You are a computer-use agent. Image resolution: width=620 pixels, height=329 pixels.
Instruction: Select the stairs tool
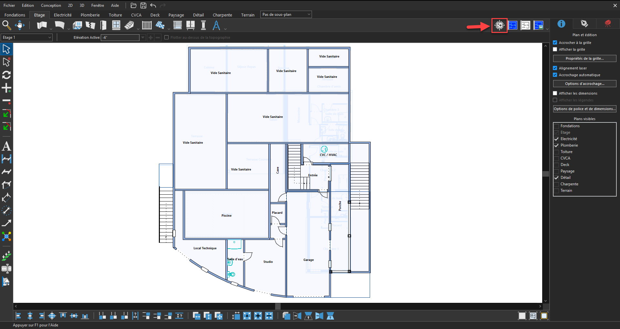point(129,25)
